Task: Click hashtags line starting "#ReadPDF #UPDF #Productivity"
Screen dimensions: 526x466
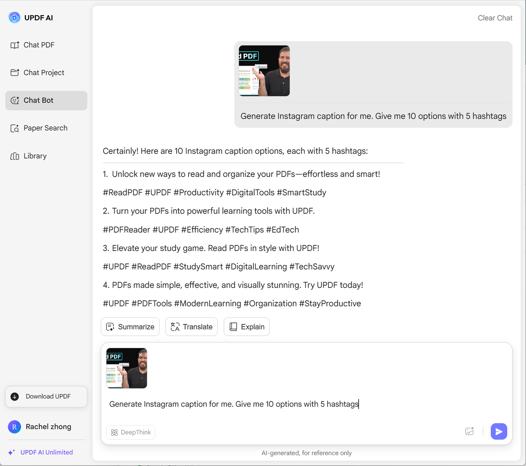Action: click(x=214, y=193)
